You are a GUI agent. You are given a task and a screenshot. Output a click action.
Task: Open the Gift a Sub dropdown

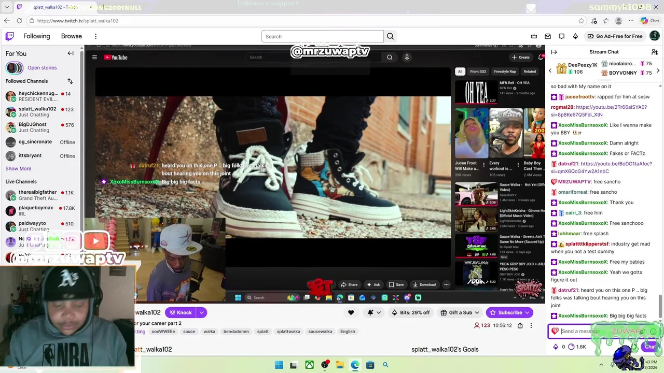click(460, 312)
